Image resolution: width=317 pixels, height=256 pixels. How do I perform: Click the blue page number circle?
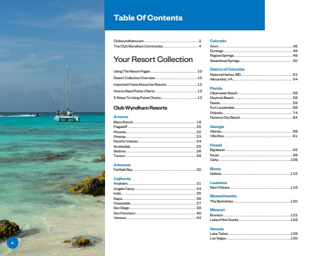coord(13,243)
